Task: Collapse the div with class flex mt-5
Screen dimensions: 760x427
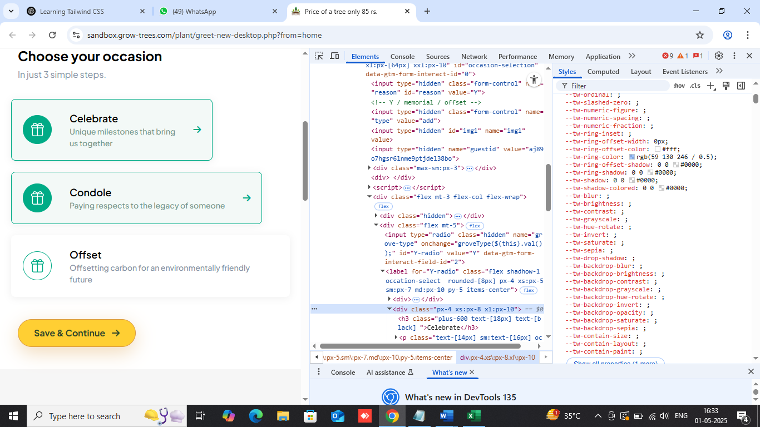Action: click(x=376, y=225)
